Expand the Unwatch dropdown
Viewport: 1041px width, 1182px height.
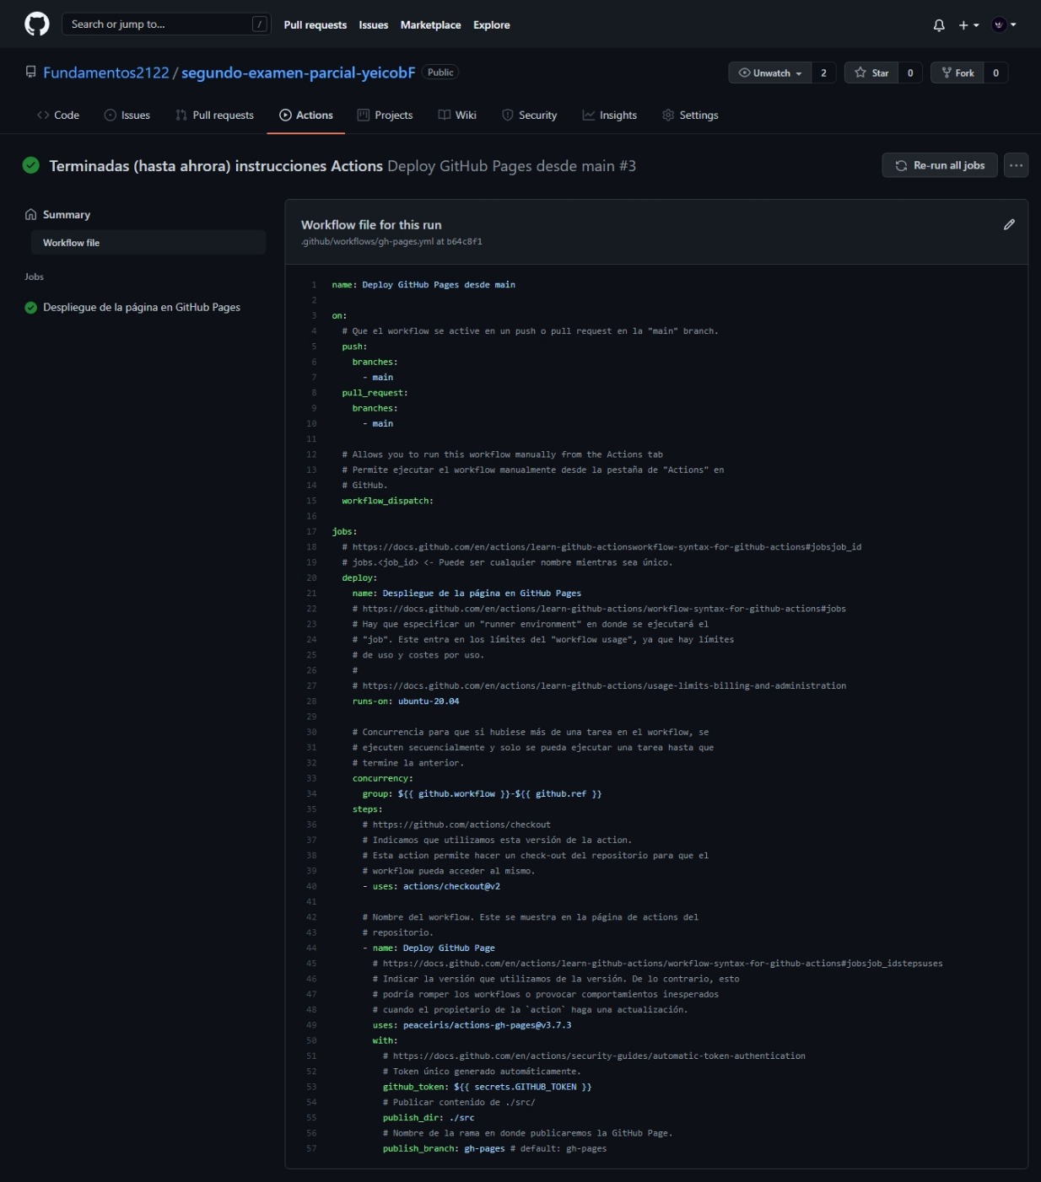click(x=770, y=73)
